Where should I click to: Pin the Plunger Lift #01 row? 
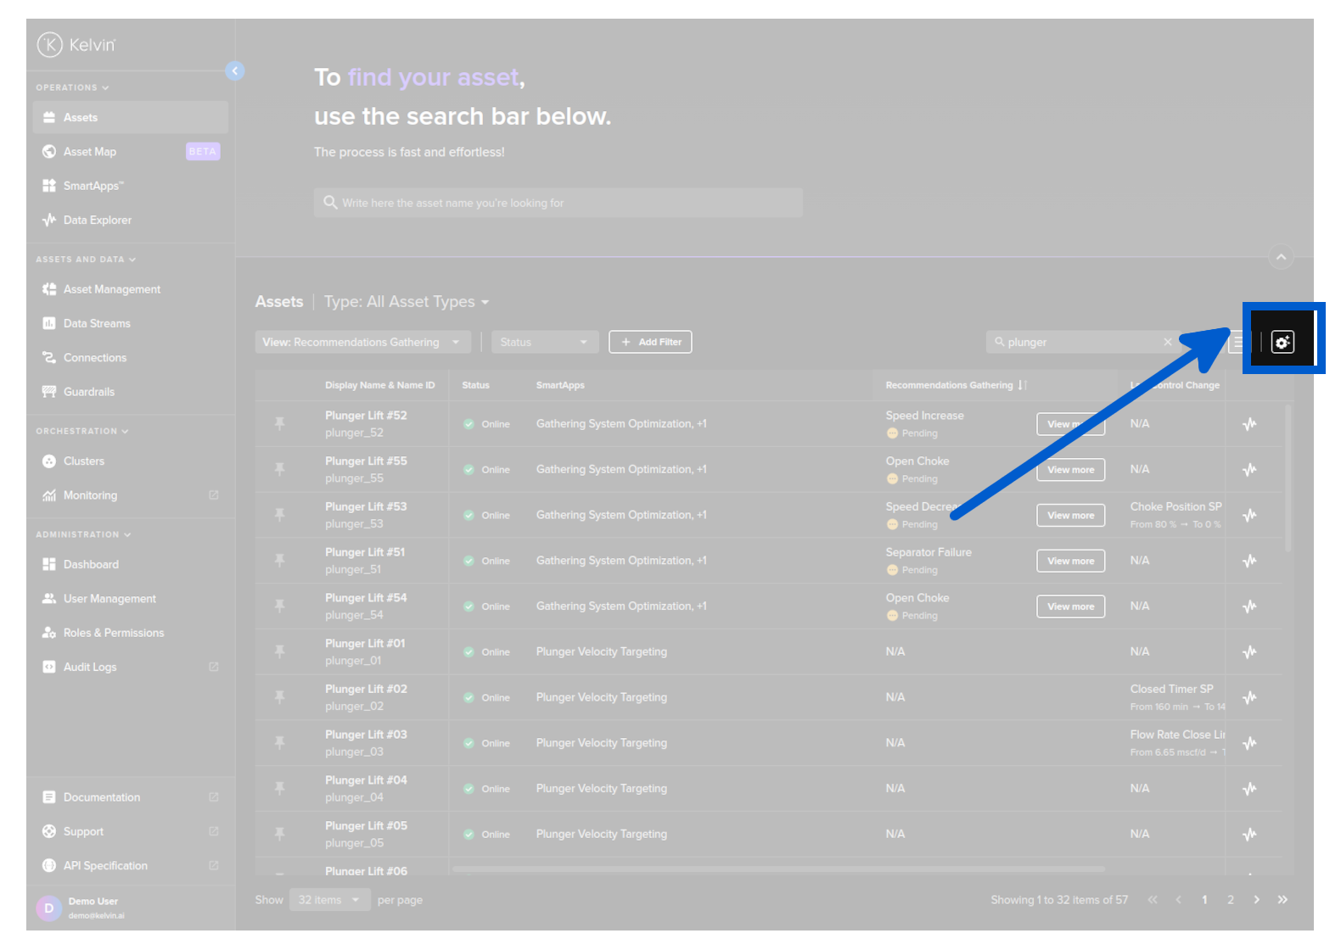coord(279,651)
